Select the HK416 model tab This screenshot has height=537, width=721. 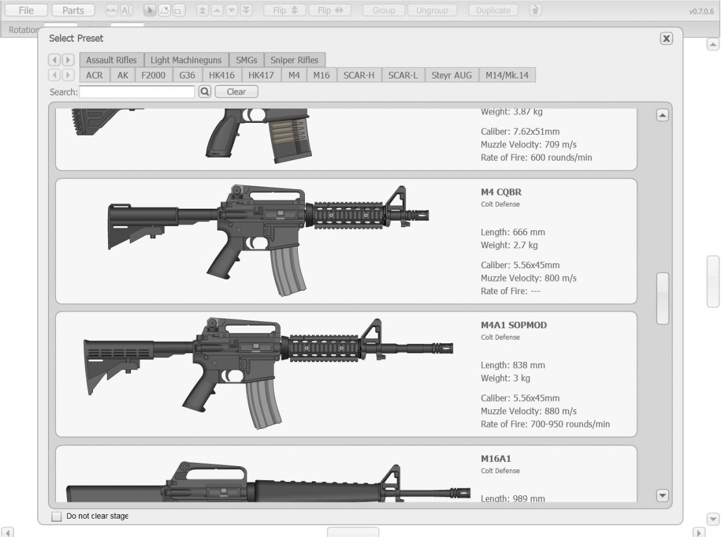tap(221, 75)
